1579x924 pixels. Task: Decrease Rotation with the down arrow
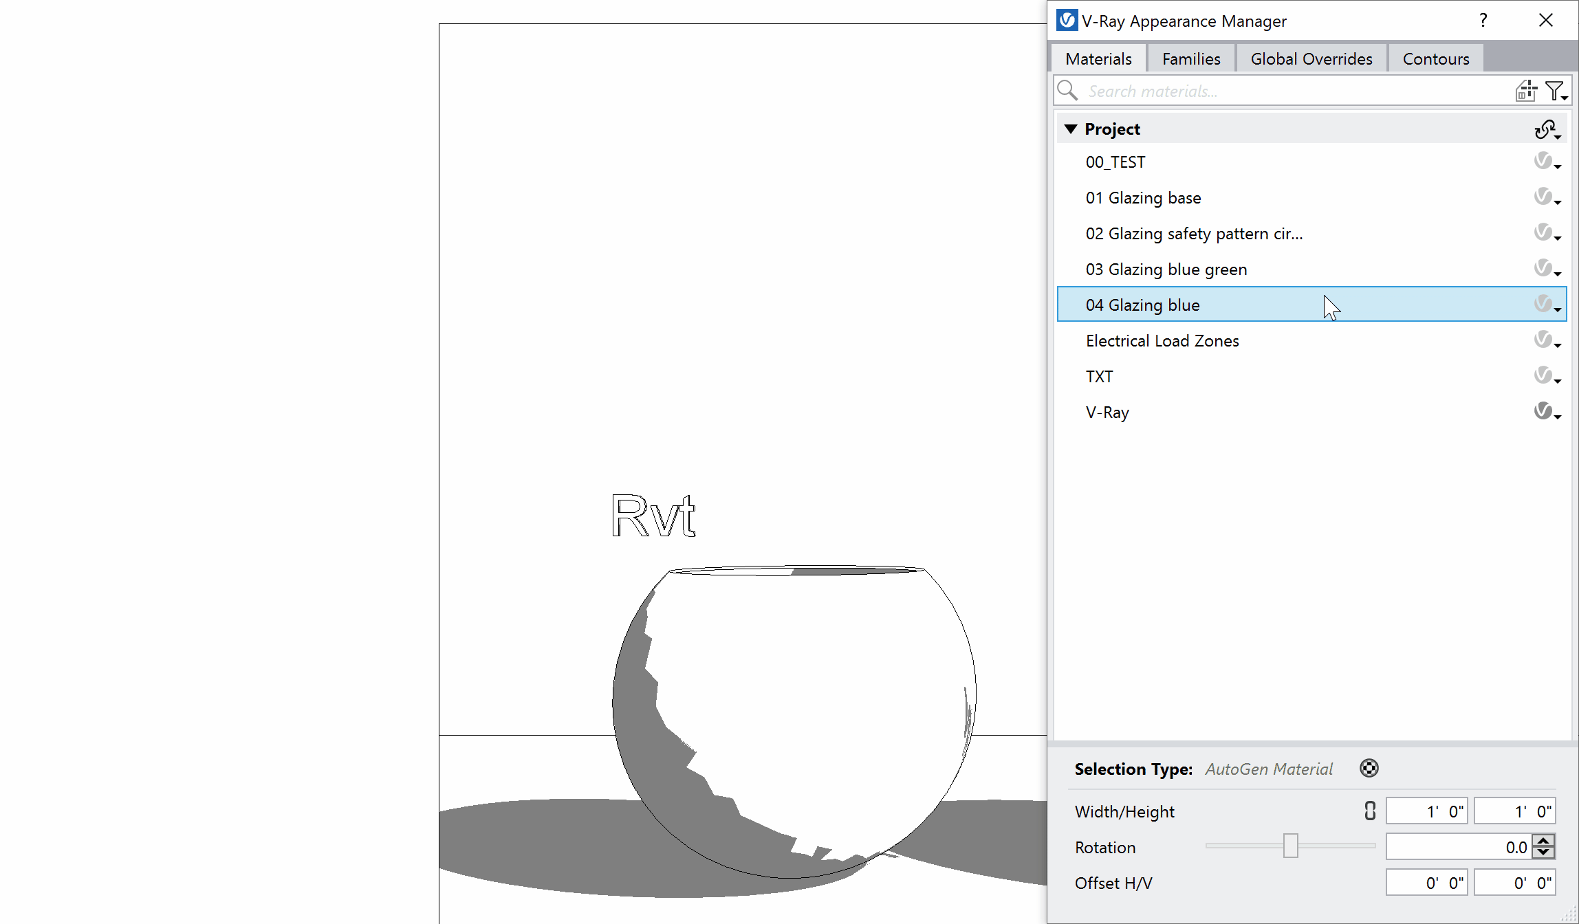tap(1544, 853)
